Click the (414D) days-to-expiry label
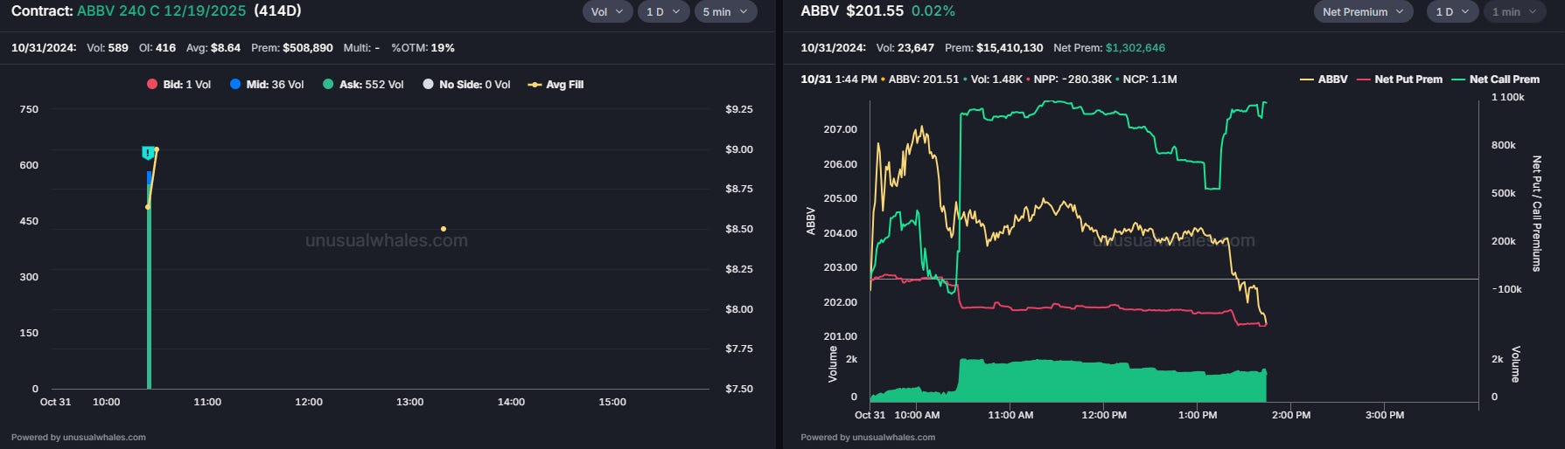 click(x=278, y=11)
